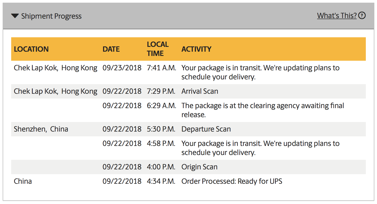Click the 7:41 A.M. time cell
The height and width of the screenshot is (204, 377).
click(x=161, y=68)
